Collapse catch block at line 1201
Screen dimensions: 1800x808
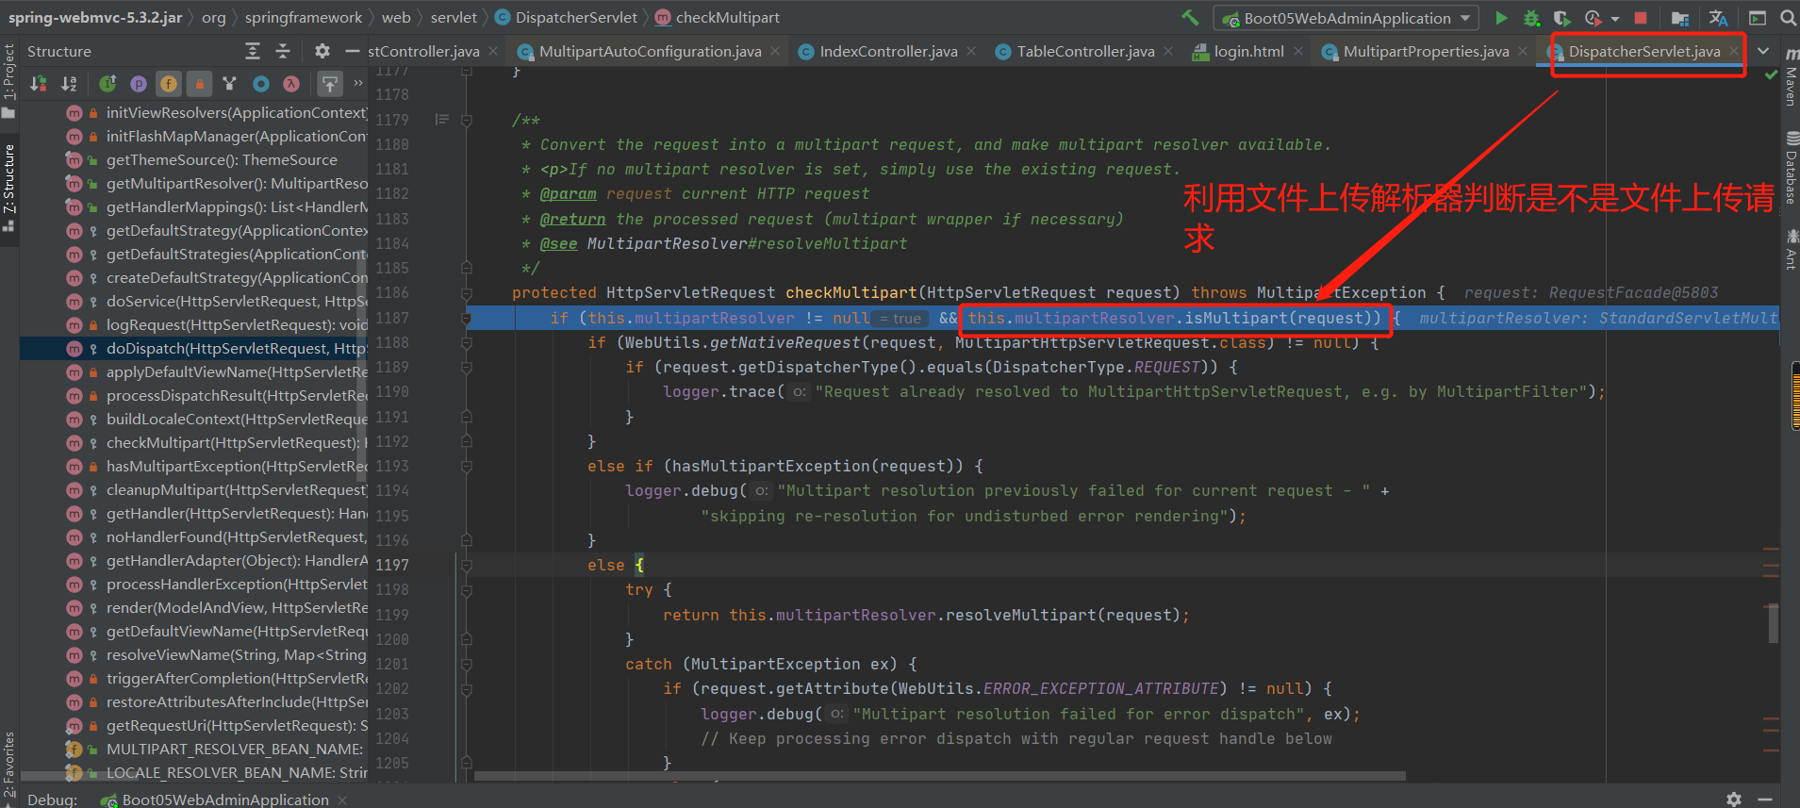click(466, 665)
